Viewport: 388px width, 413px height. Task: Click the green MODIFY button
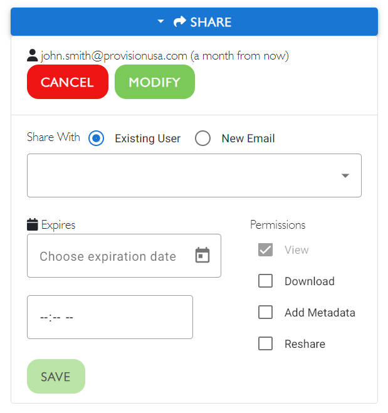[155, 82]
